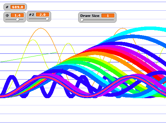Click the #2 slider knob
Screen dimensions: 166x124
click(x=47, y=19)
